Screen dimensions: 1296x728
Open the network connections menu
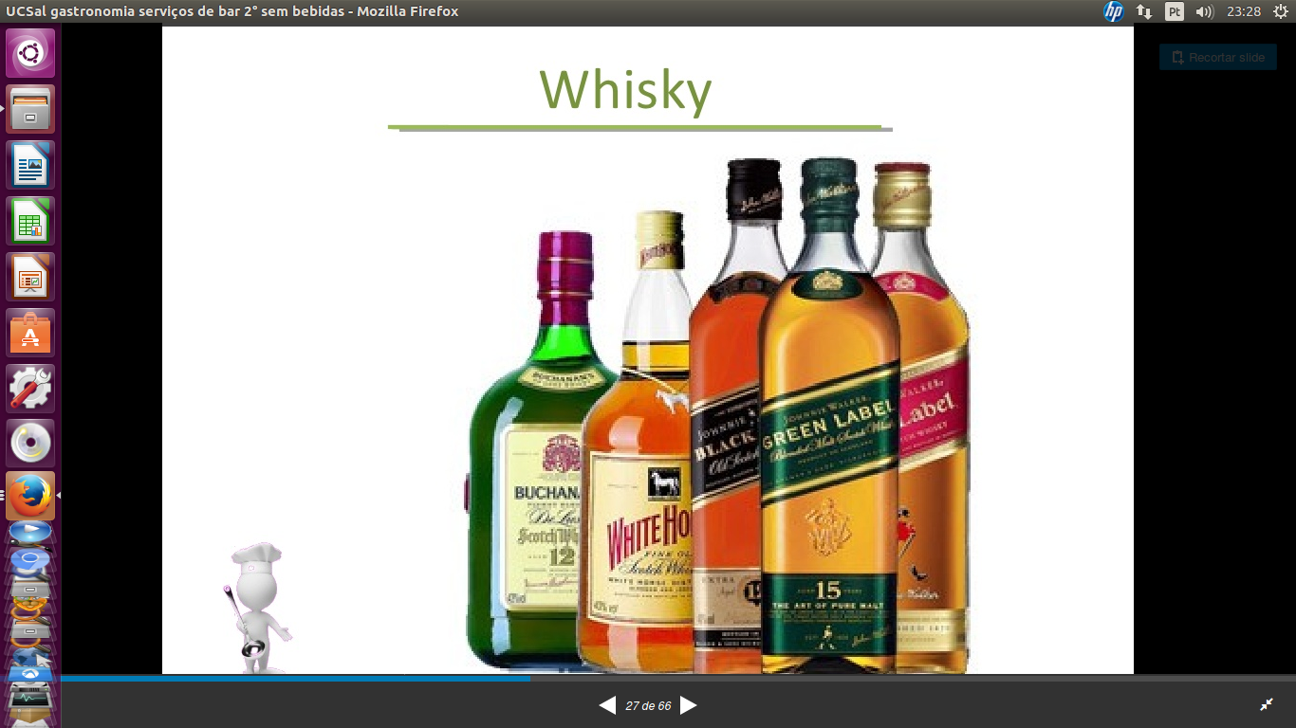(1144, 11)
